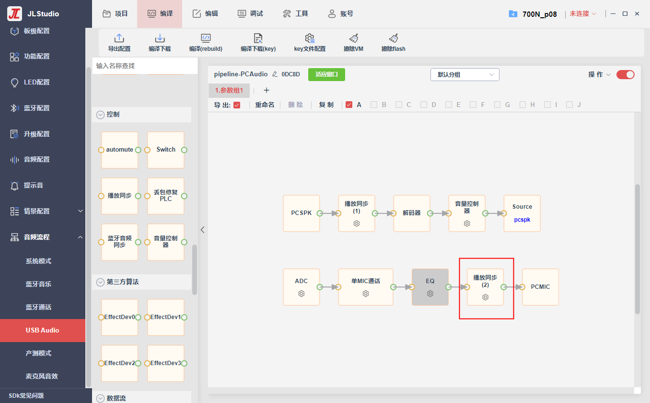Open the ADC node gear settings
This screenshot has width=650, height=403.
(x=302, y=294)
